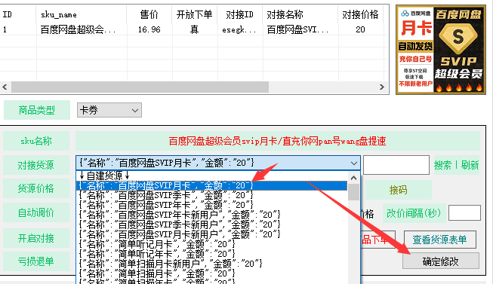This screenshot has height=284, width=493.
Task: Click the 搜索 | 刷新 link
Action: point(457,165)
